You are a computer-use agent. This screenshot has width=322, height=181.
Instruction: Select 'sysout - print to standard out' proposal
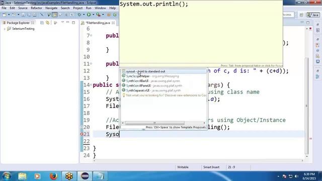point(164,71)
